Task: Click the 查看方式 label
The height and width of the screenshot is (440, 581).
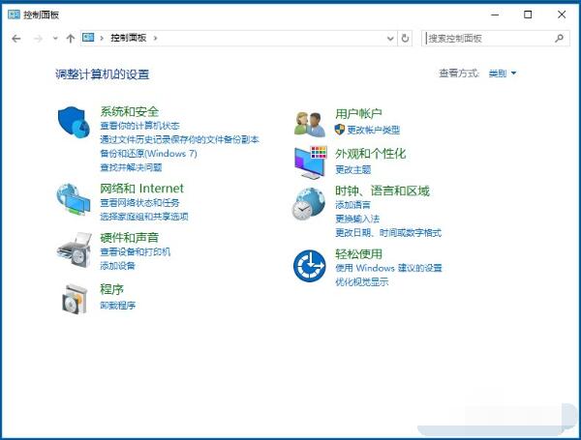Action: click(x=459, y=73)
